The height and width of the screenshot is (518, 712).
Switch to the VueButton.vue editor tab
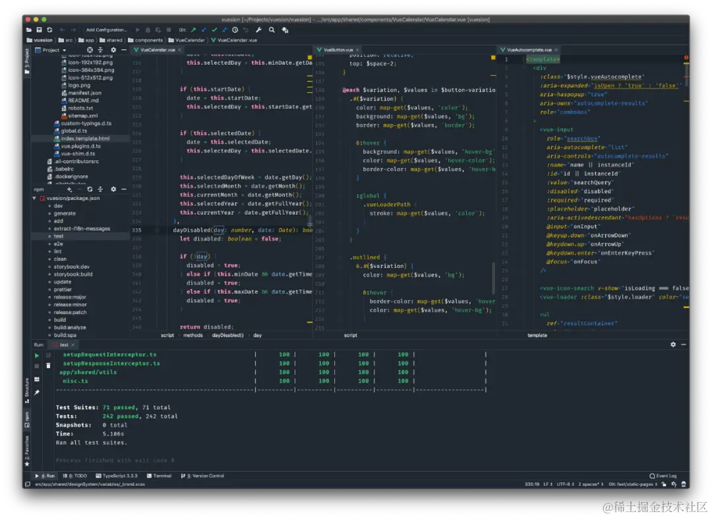pos(338,50)
